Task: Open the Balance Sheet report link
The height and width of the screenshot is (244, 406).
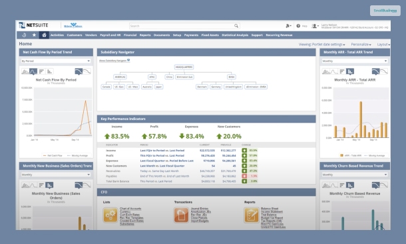Action: (270, 209)
